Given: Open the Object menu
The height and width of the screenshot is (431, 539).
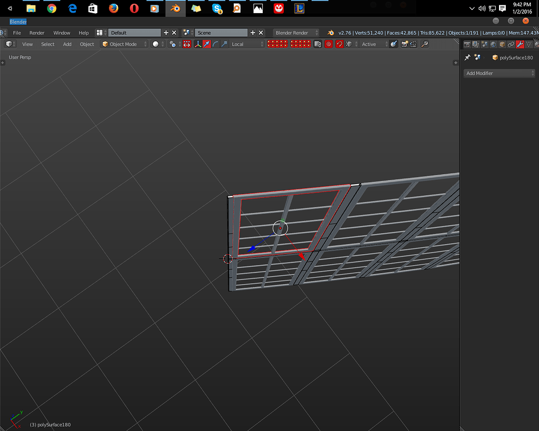Looking at the screenshot, I should pyautogui.click(x=87, y=44).
